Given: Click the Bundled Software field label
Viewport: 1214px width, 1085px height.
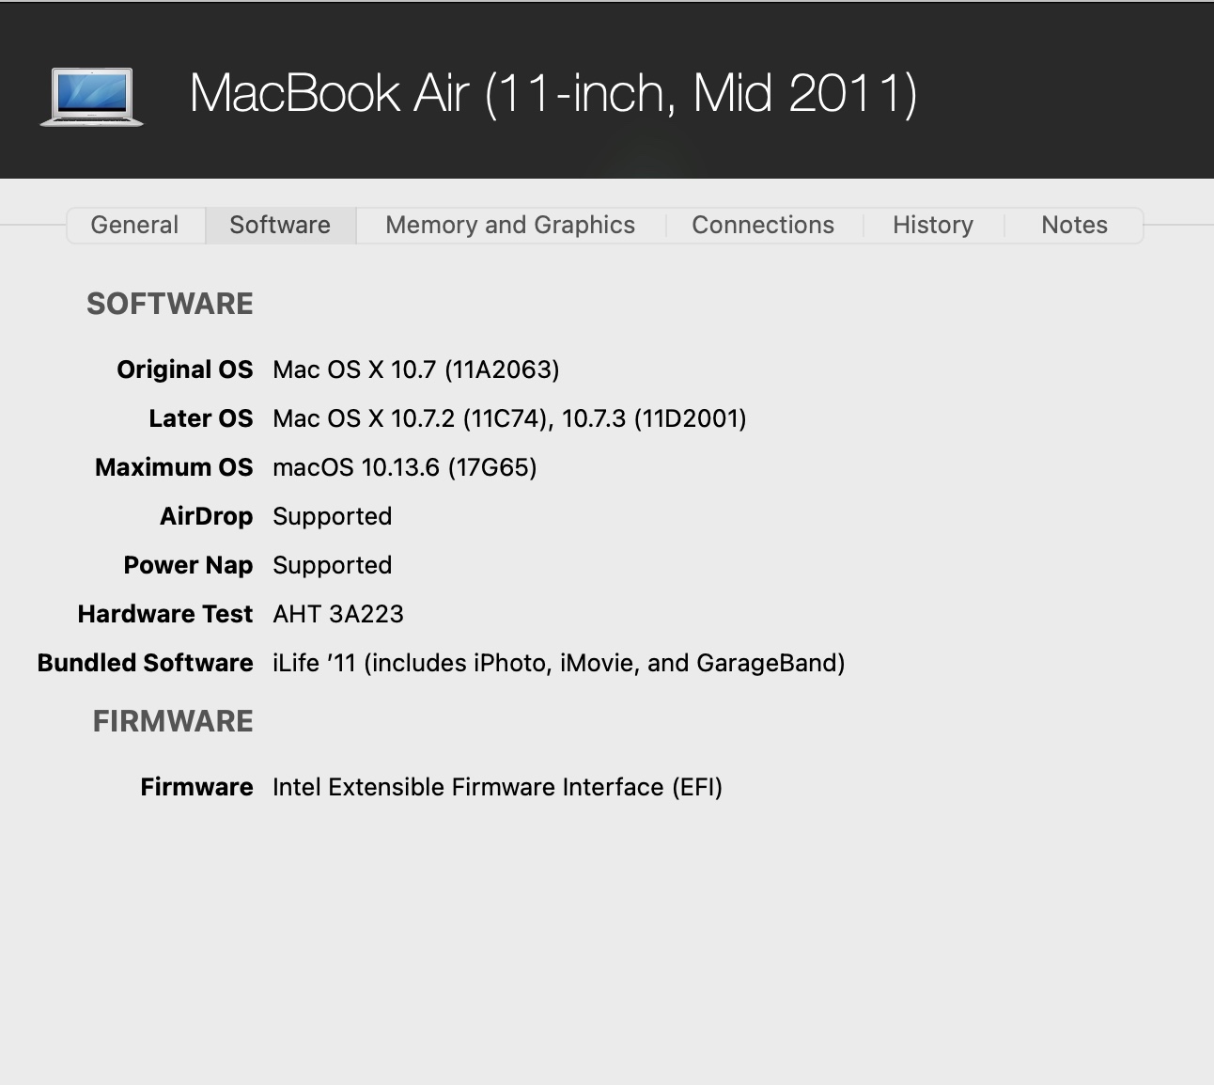Looking at the screenshot, I should tap(146, 664).
